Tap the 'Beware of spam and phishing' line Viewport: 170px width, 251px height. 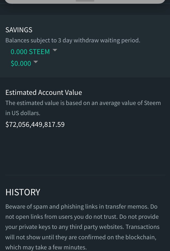tap(81, 207)
